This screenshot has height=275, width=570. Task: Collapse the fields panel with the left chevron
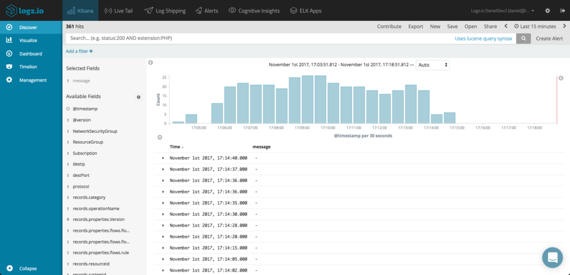click(x=150, y=62)
